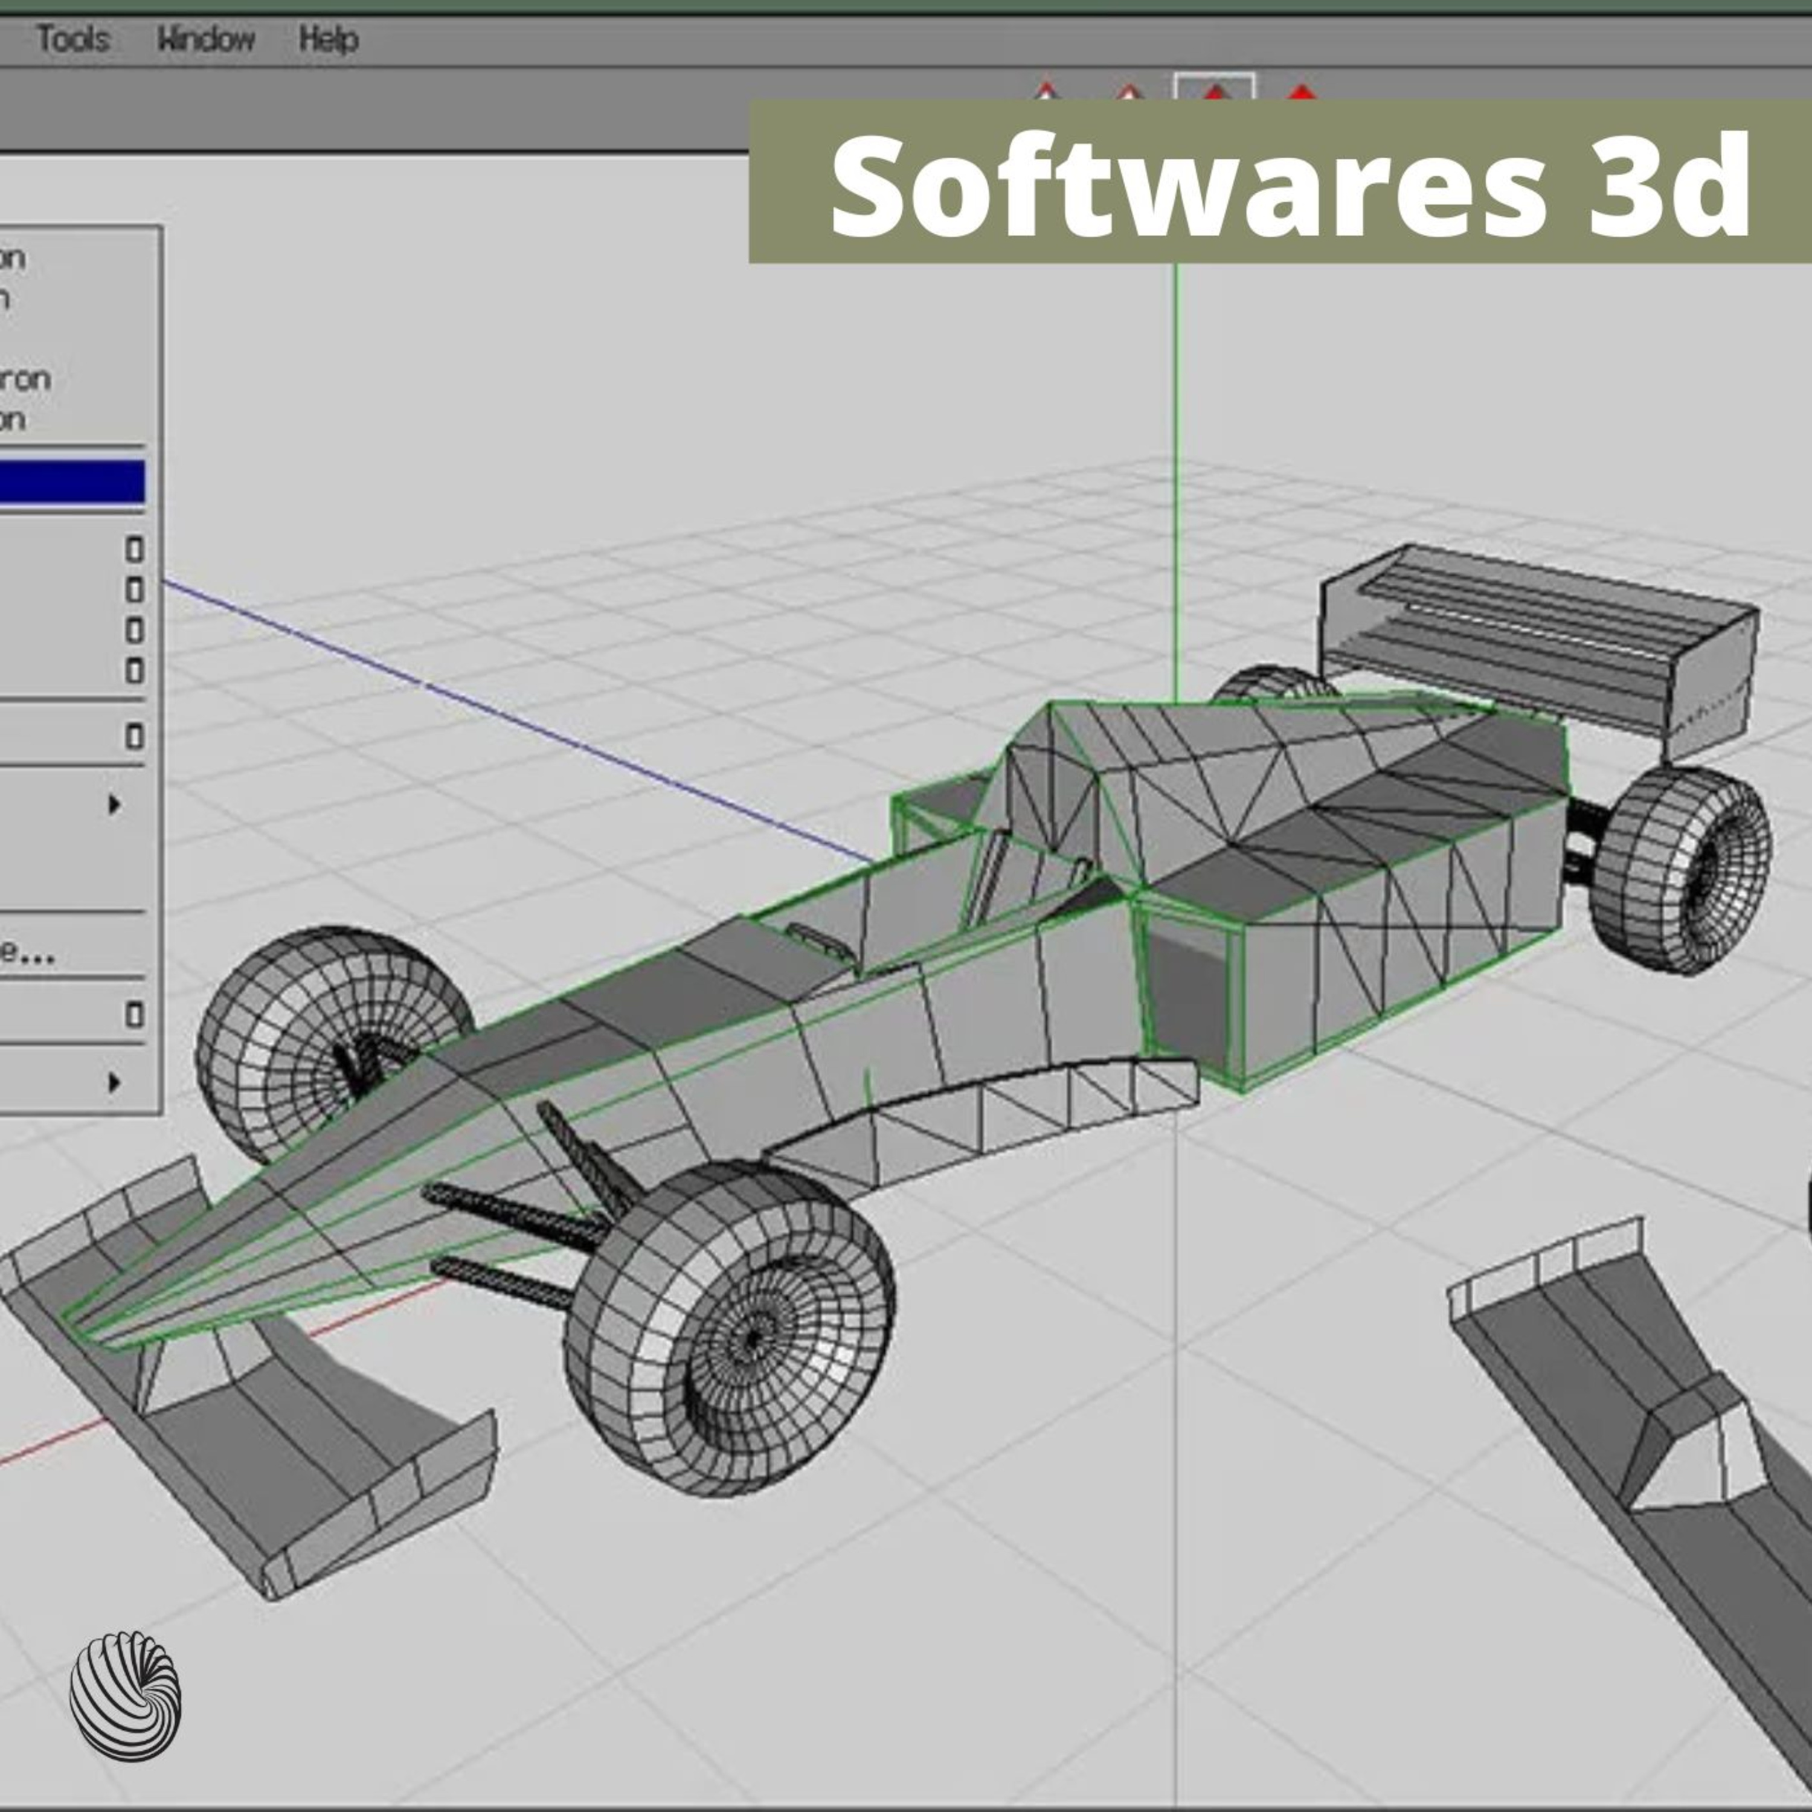This screenshot has width=1812, height=1812.
Task: Open last option box in four-box group
Action: (134, 670)
